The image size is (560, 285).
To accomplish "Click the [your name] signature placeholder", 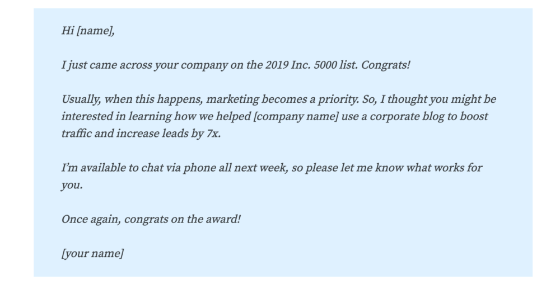I will pos(92,253).
